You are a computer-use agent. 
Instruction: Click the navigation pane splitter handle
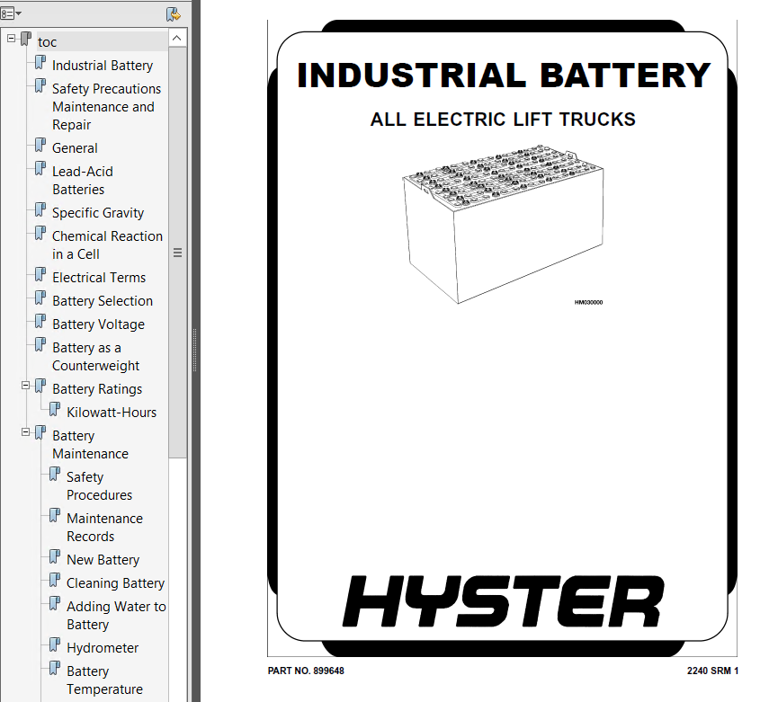tap(195, 351)
